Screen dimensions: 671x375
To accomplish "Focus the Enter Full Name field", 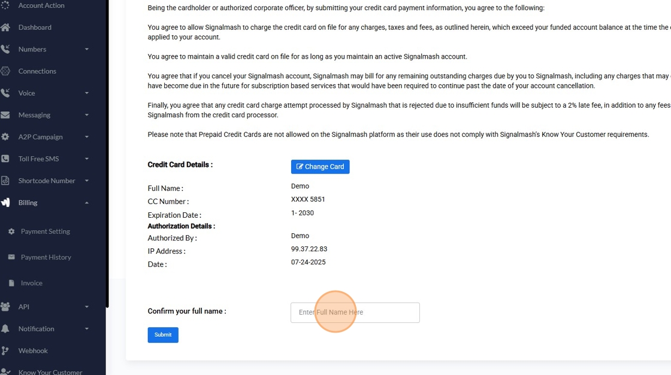I will click(x=355, y=312).
